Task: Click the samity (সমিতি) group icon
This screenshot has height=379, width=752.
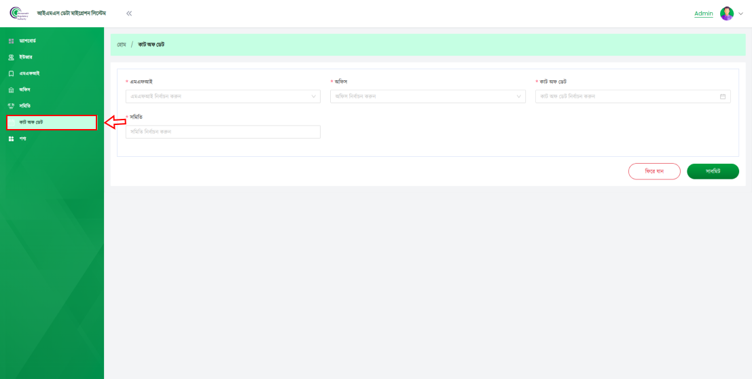Action: (x=11, y=106)
